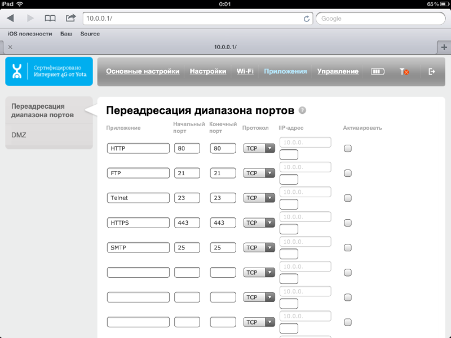This screenshot has height=338, width=451.
Task: Click the Safari share icon
Action: click(70, 18)
